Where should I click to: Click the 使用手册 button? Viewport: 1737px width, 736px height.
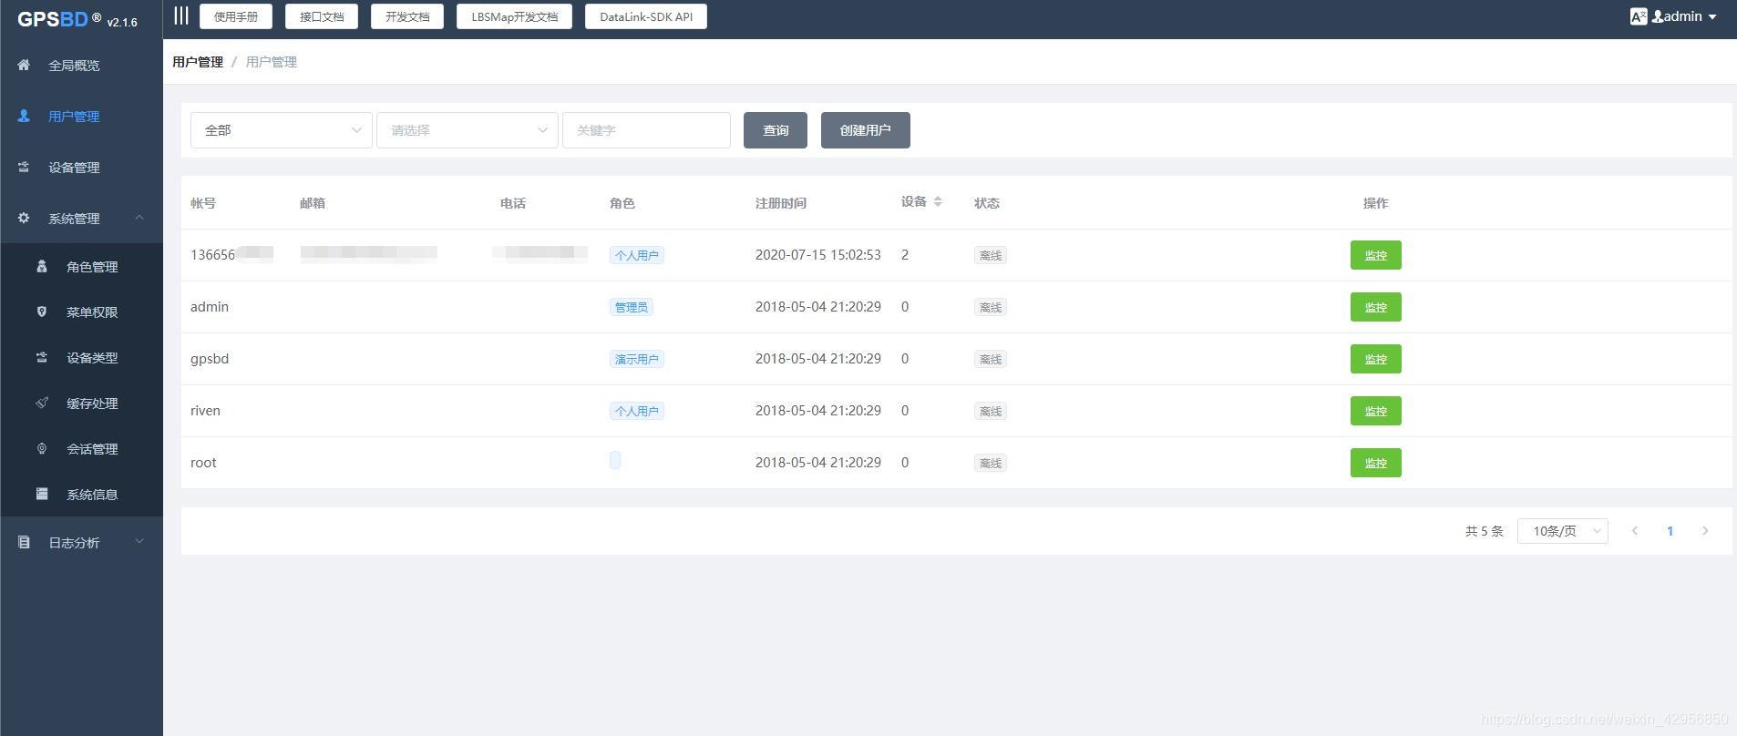236,16
